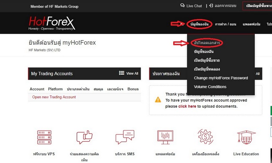
Task: Click the platform monitor chart icon
Action: point(165,138)
